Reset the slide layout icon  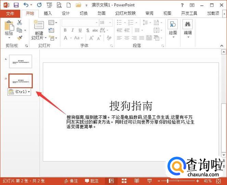[x=51, y=30]
